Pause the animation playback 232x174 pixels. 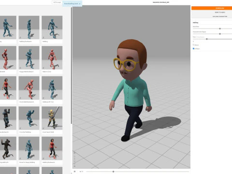tap(74, 172)
